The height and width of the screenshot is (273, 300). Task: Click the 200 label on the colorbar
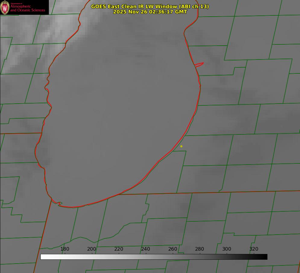click(92, 249)
